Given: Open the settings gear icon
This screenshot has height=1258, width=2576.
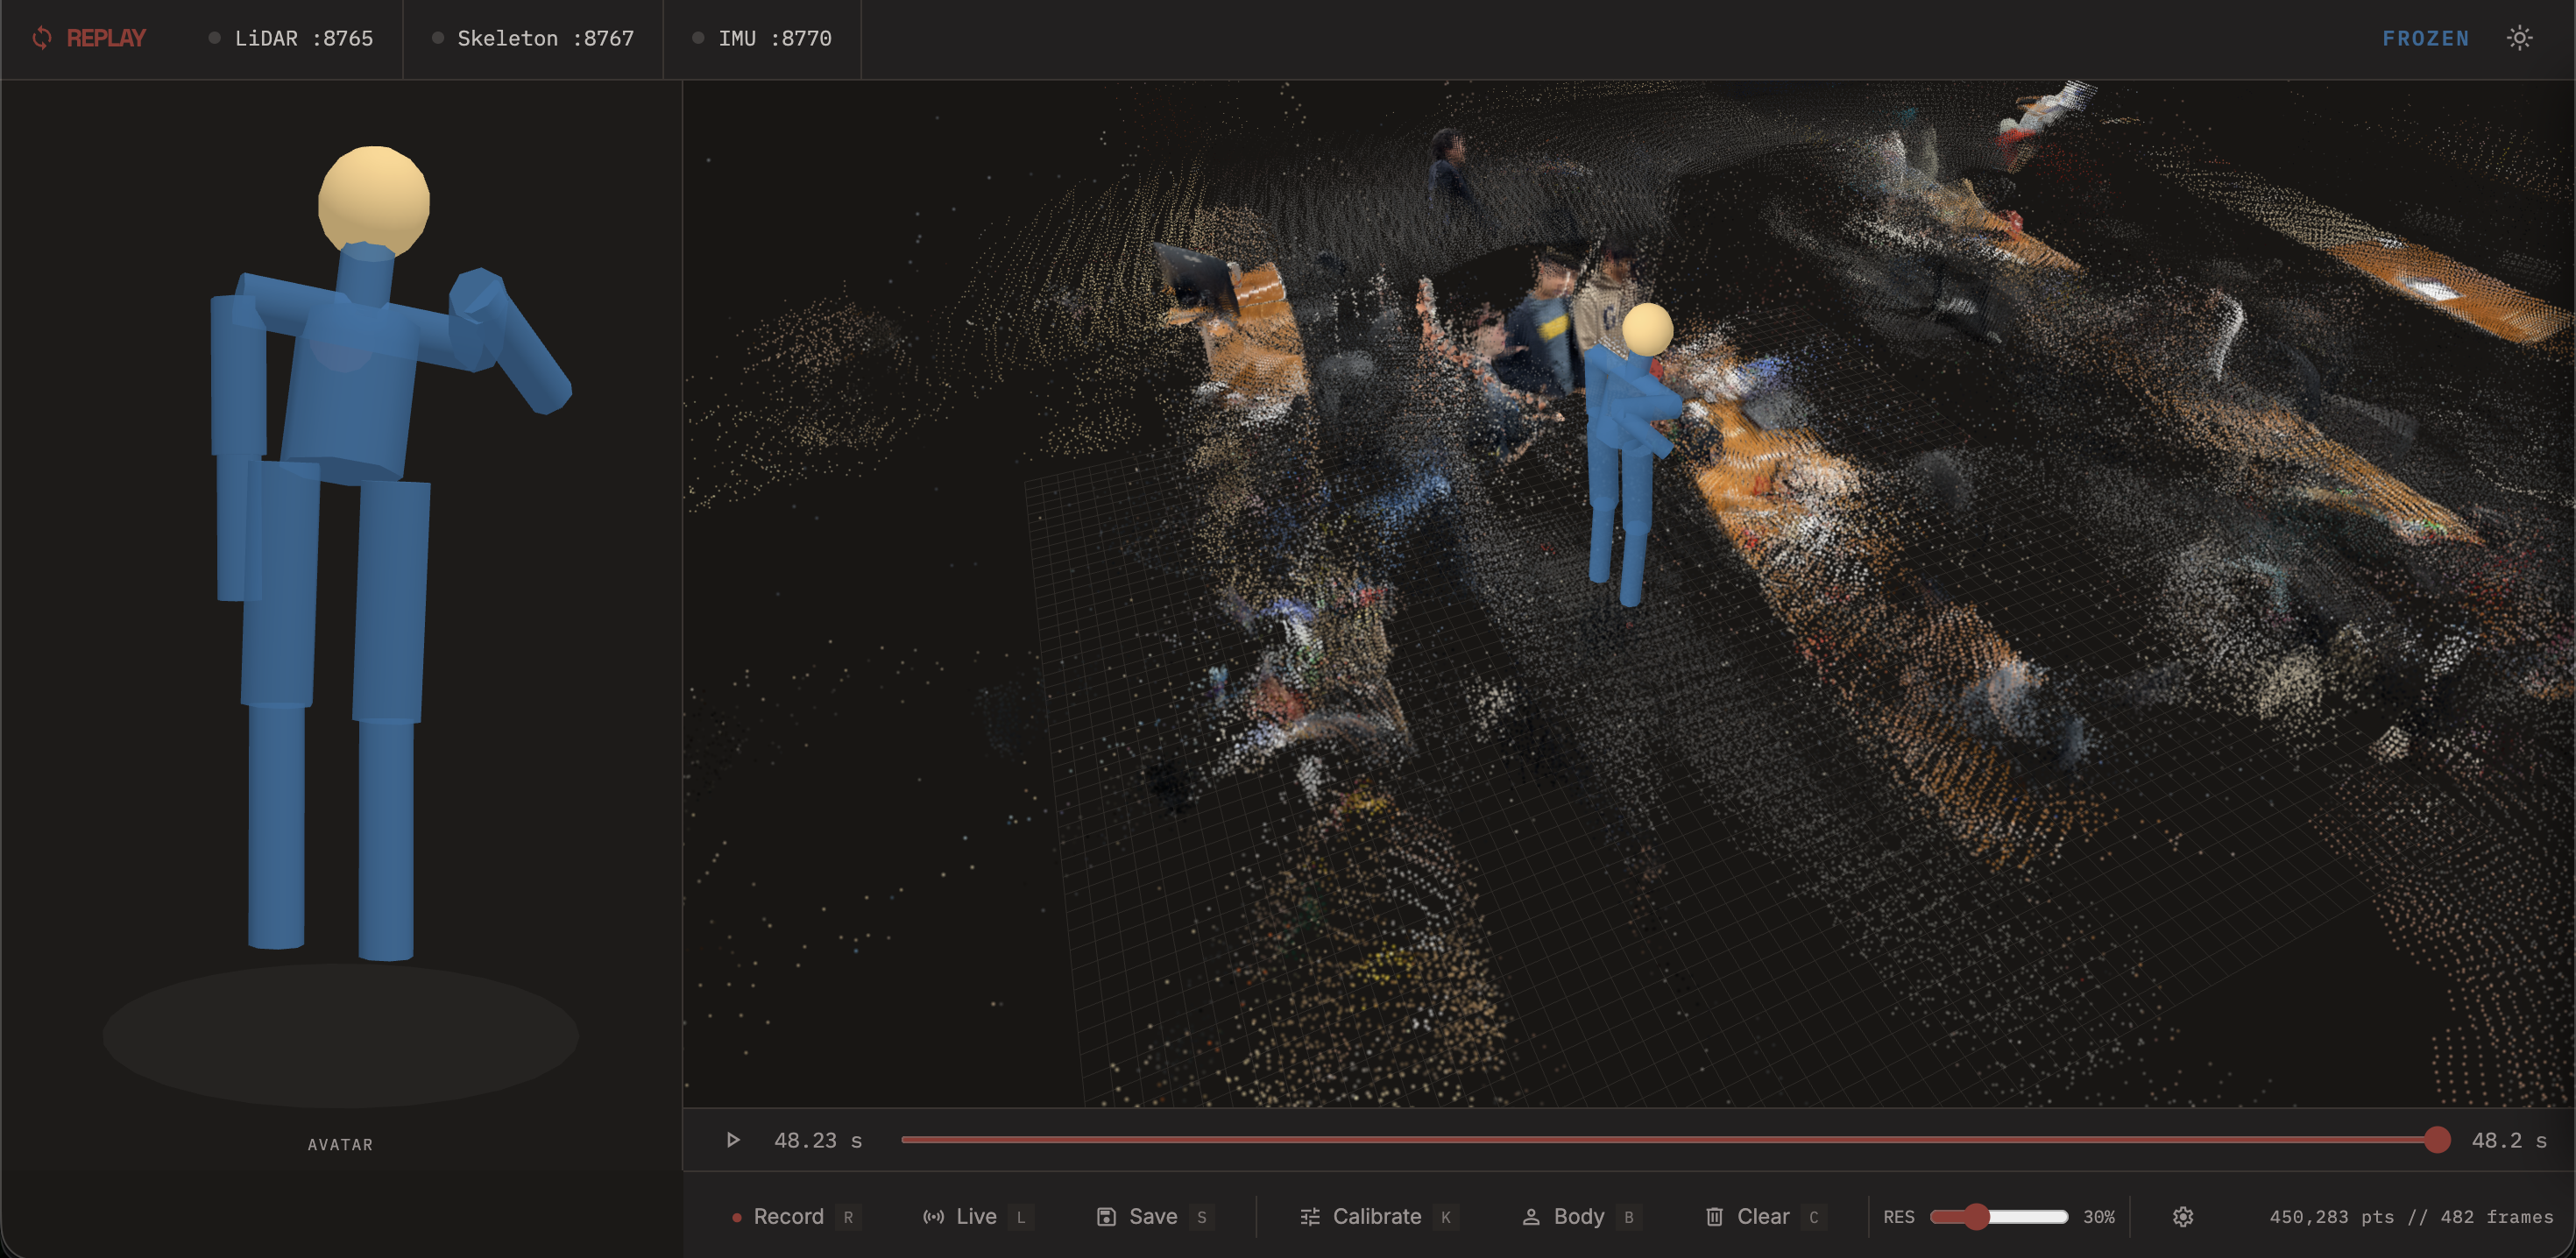Looking at the screenshot, I should (x=2183, y=1216).
